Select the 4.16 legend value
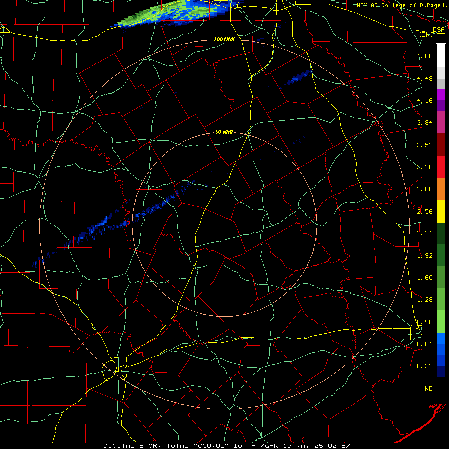 click(425, 100)
